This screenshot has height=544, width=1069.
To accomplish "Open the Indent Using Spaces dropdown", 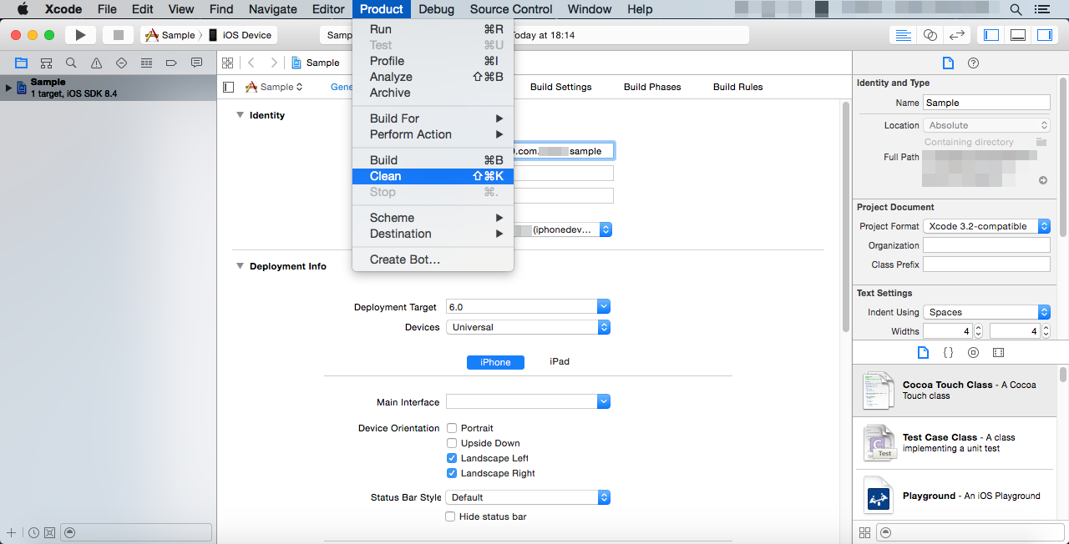I will [986, 312].
